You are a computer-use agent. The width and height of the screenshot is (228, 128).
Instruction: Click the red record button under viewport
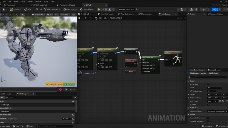60,89
